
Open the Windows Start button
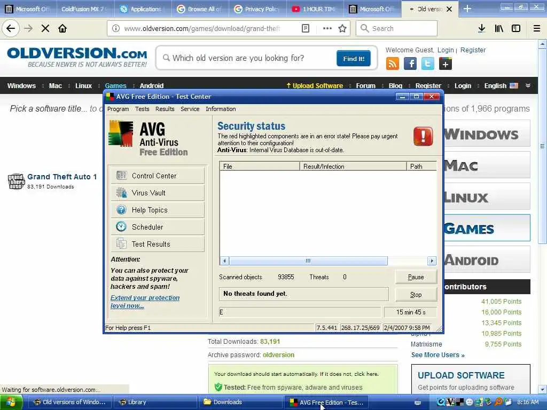pyautogui.click(x=11, y=402)
